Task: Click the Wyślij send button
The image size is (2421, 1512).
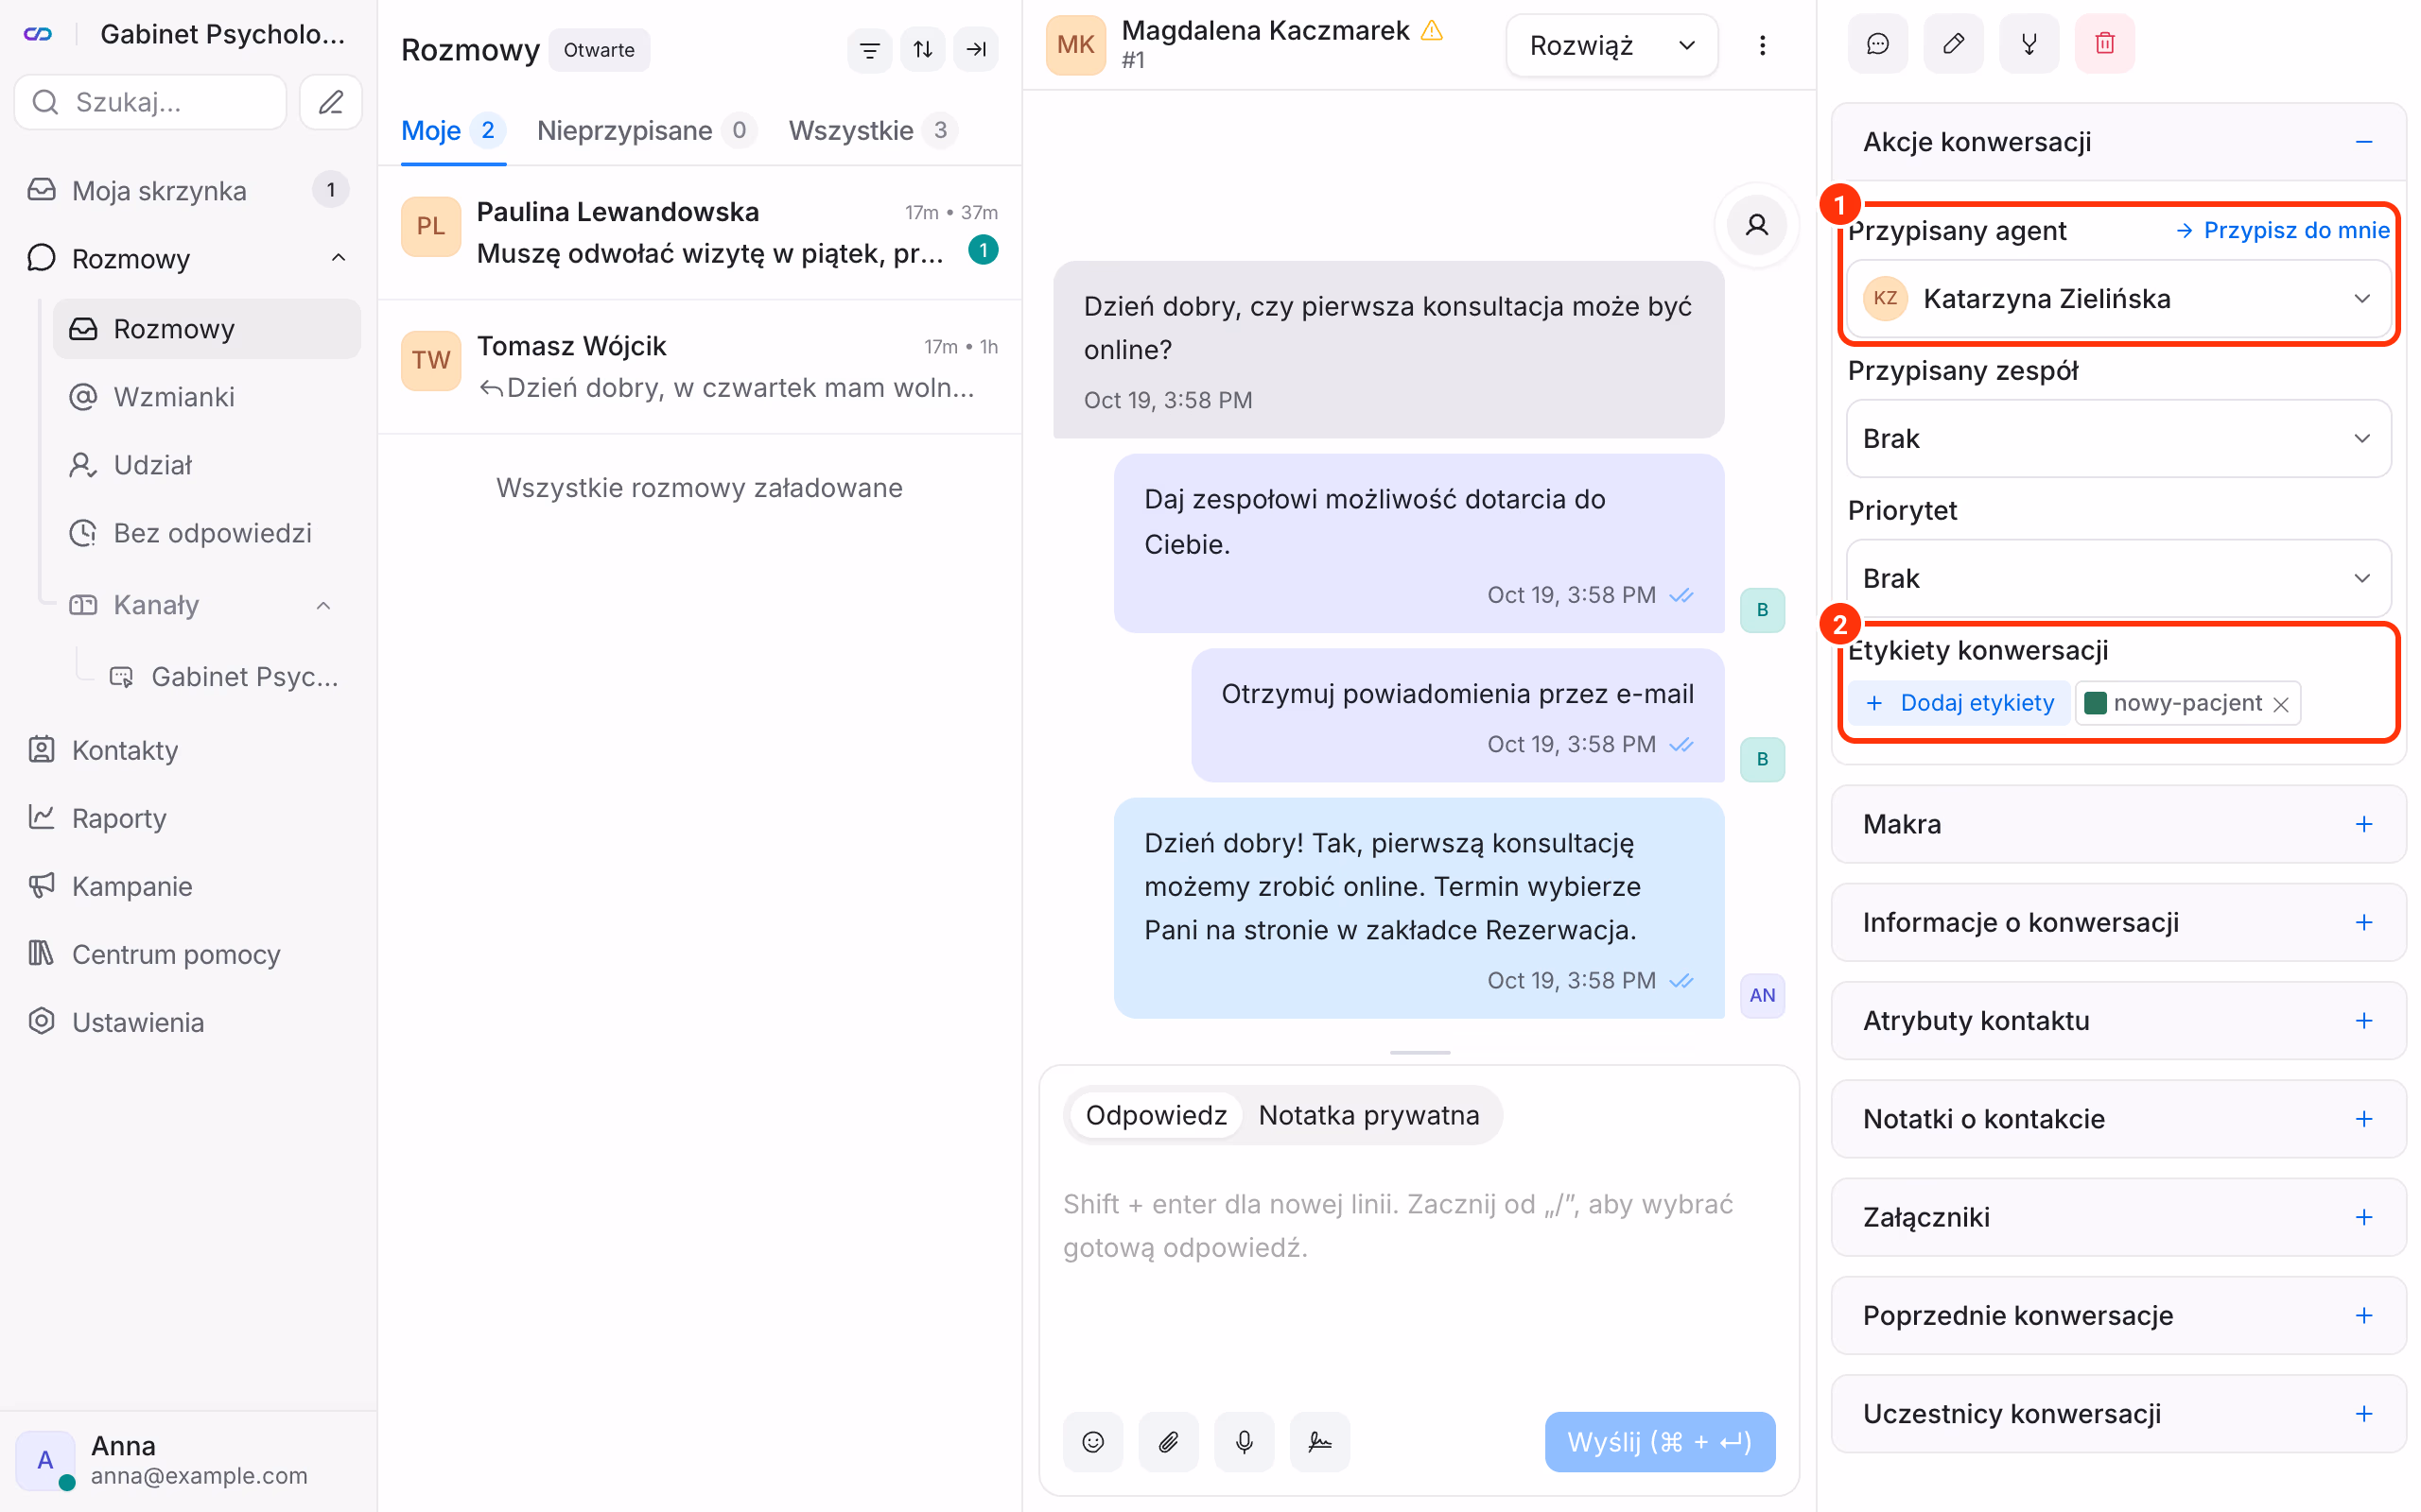Action: pyautogui.click(x=1660, y=1441)
